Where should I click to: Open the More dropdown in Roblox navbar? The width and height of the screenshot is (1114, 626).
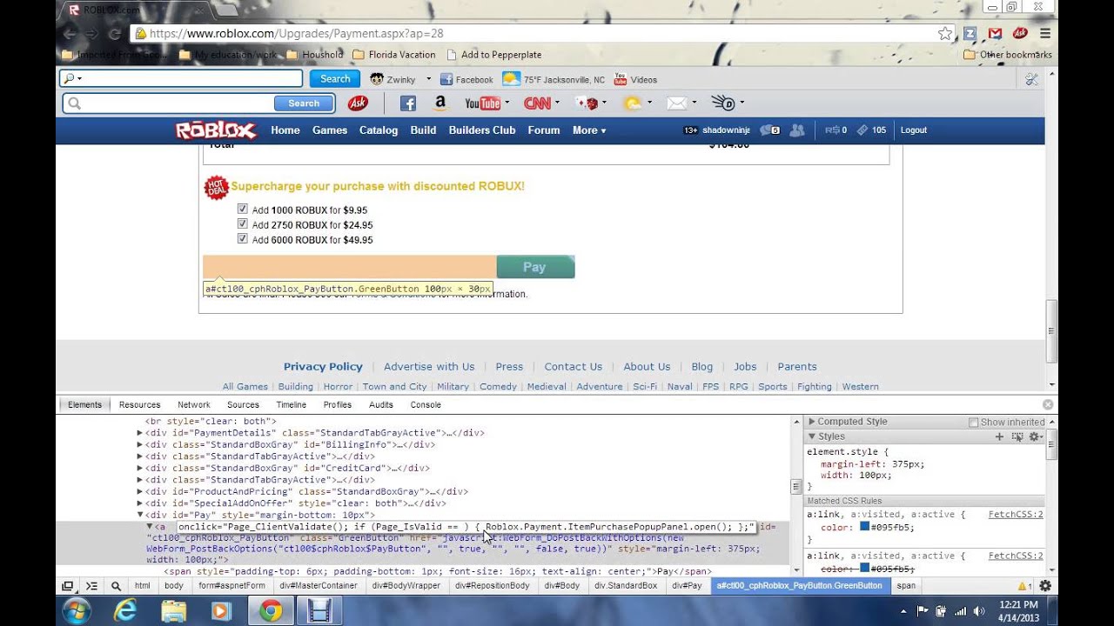pyautogui.click(x=589, y=130)
